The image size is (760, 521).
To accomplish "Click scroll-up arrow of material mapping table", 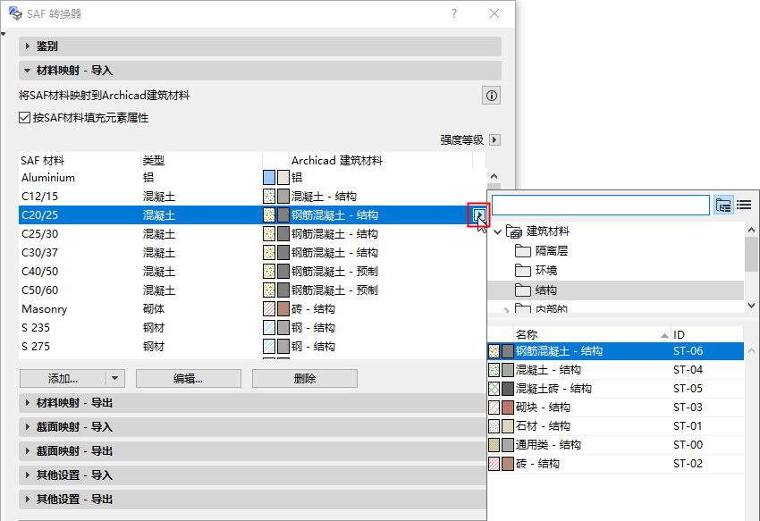I will click(x=494, y=176).
